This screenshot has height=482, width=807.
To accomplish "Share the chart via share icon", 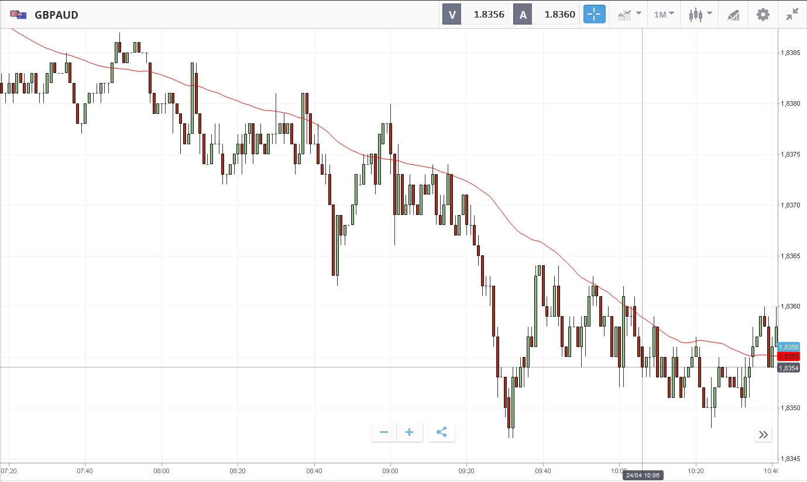I will pos(442,432).
